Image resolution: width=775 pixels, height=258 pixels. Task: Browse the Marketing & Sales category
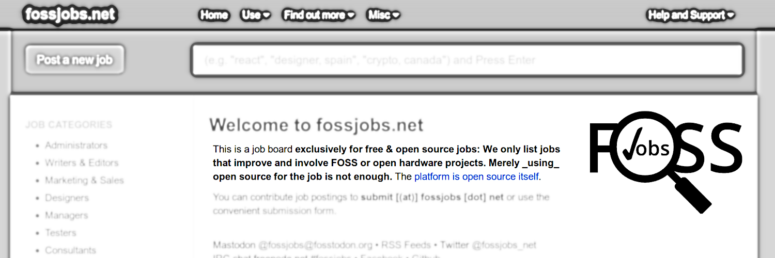84,181
